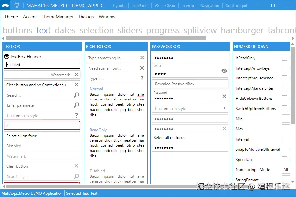Open the ThemeManager menu

coord(58,17)
